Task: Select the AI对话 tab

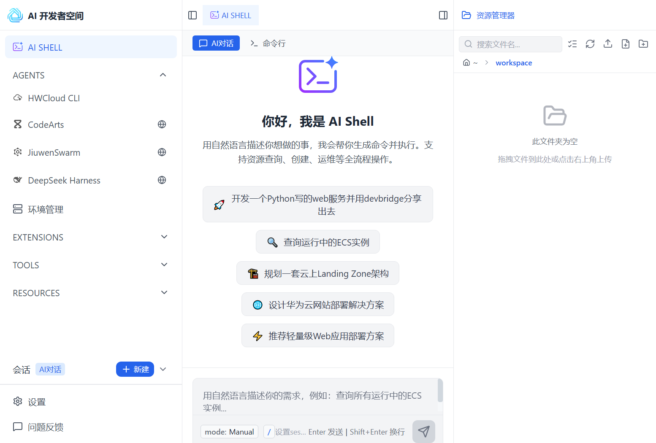Action: (216, 43)
